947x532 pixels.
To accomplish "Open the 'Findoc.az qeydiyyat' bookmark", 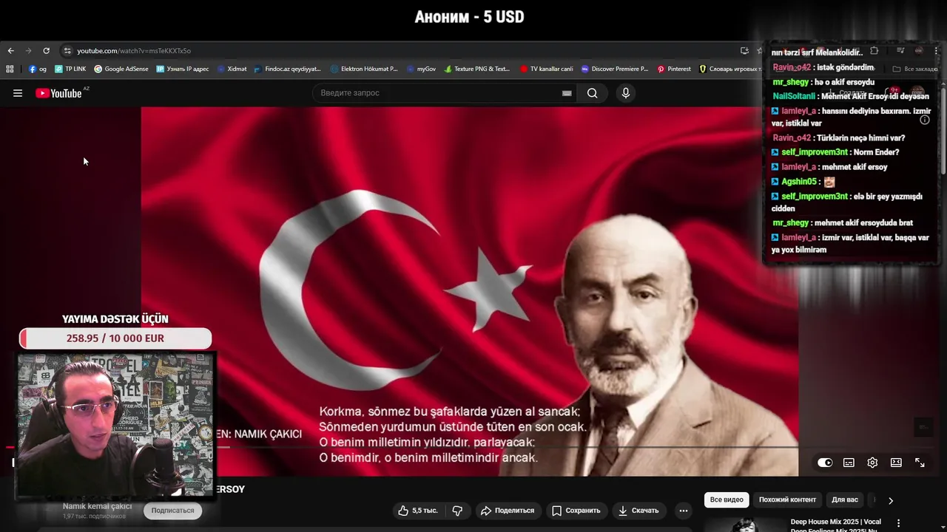I will click(x=287, y=69).
